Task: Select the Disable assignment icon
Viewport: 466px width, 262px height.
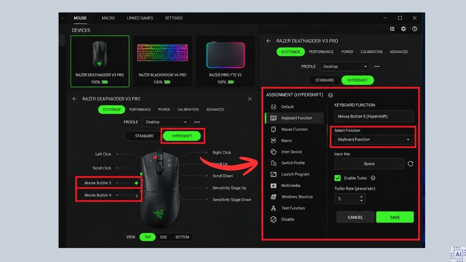Action: [273, 219]
